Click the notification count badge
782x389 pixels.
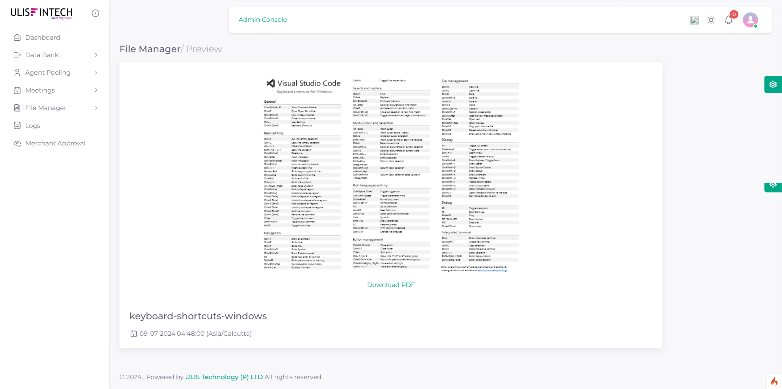pos(734,14)
